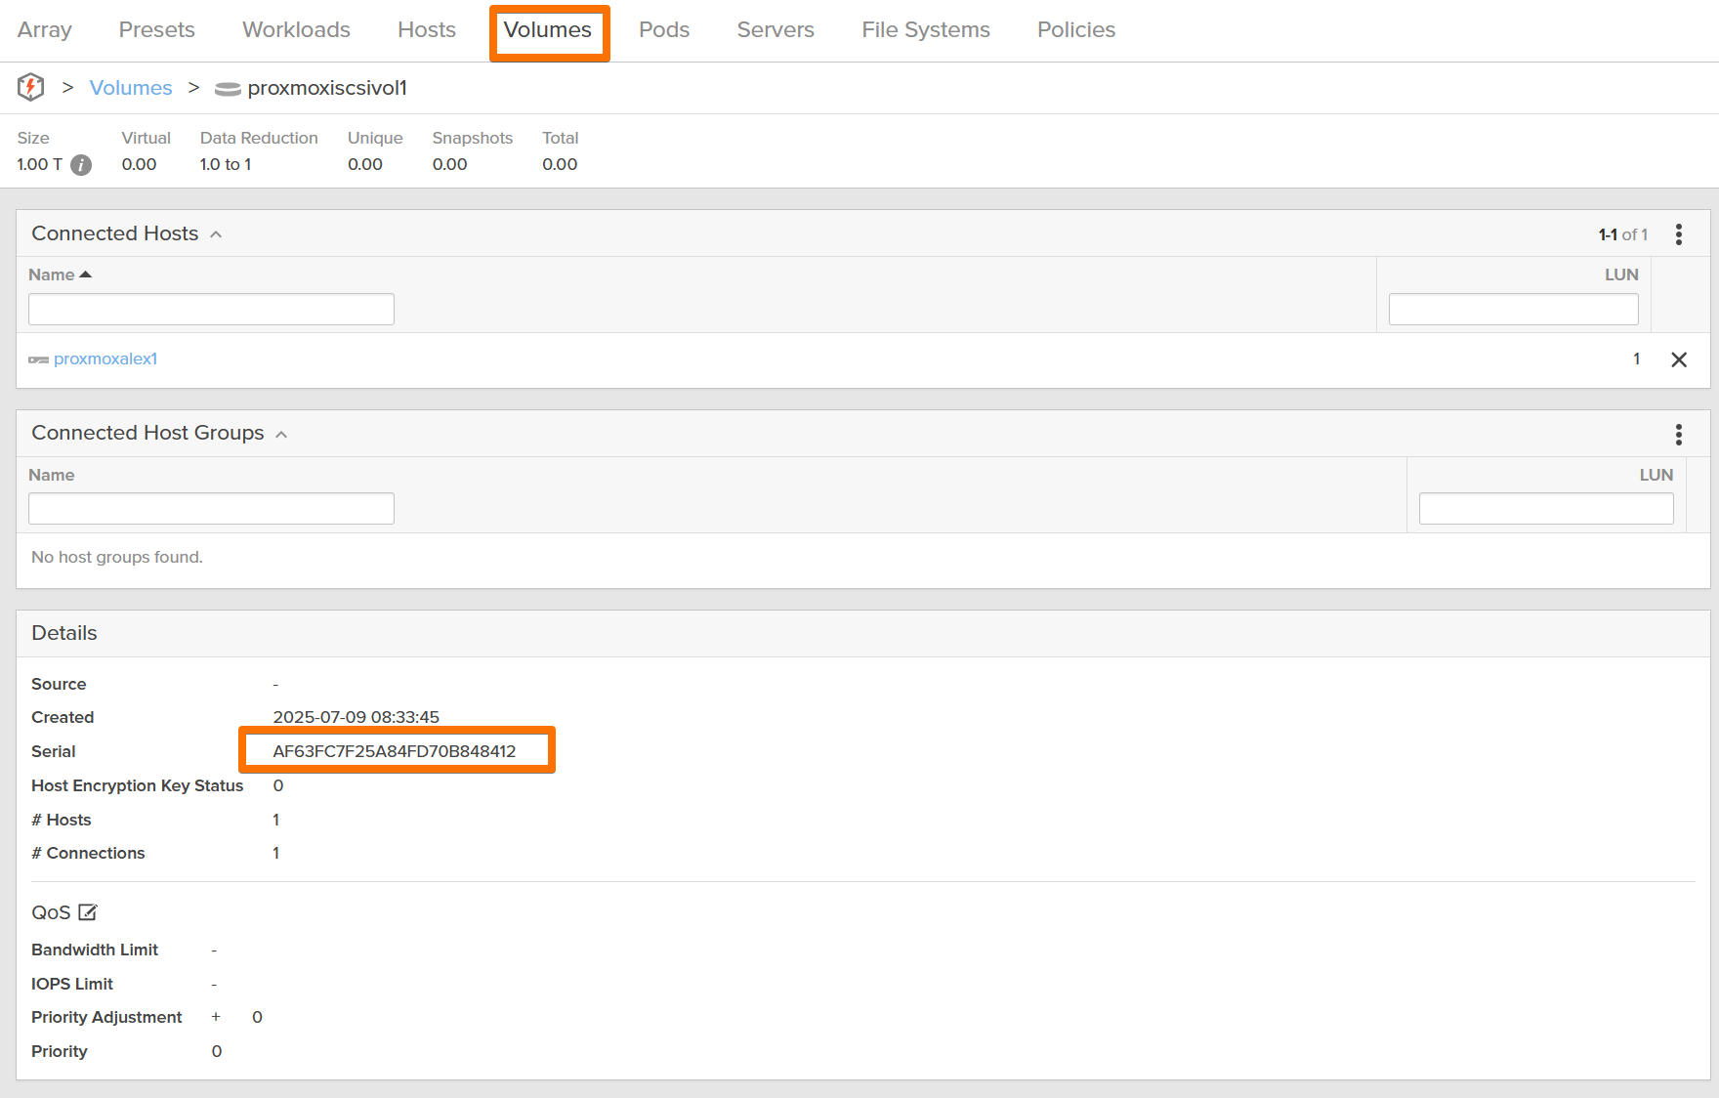Go to the File Systems tab

pyautogui.click(x=925, y=30)
